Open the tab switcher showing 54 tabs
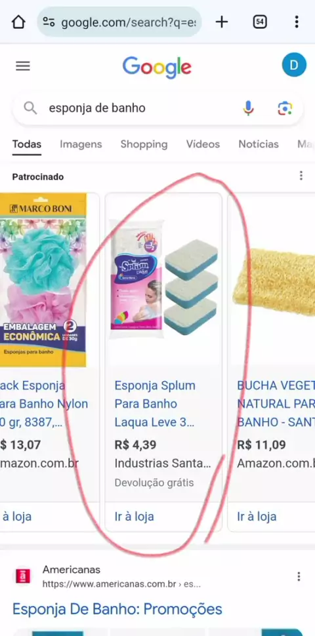Viewport: 315px width, 636px height. (x=260, y=22)
